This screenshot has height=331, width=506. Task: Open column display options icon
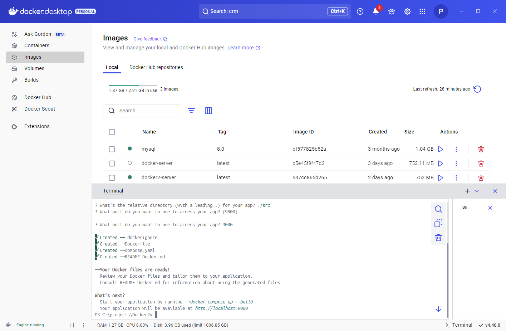point(208,111)
